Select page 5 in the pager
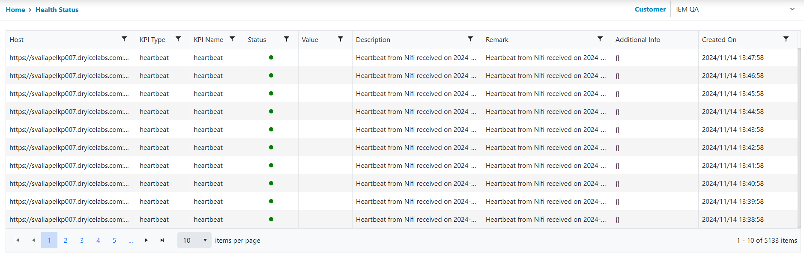The image size is (804, 268). pos(114,240)
